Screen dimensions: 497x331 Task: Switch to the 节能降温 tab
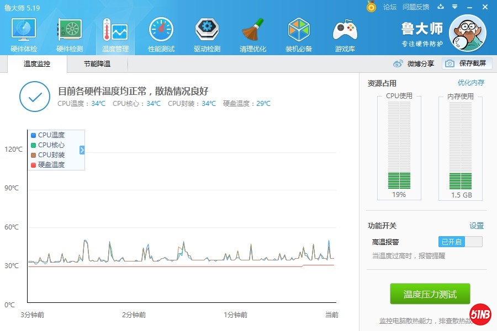(x=97, y=64)
